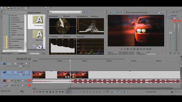Click the horizontal timeline scrollbar

coord(51,88)
